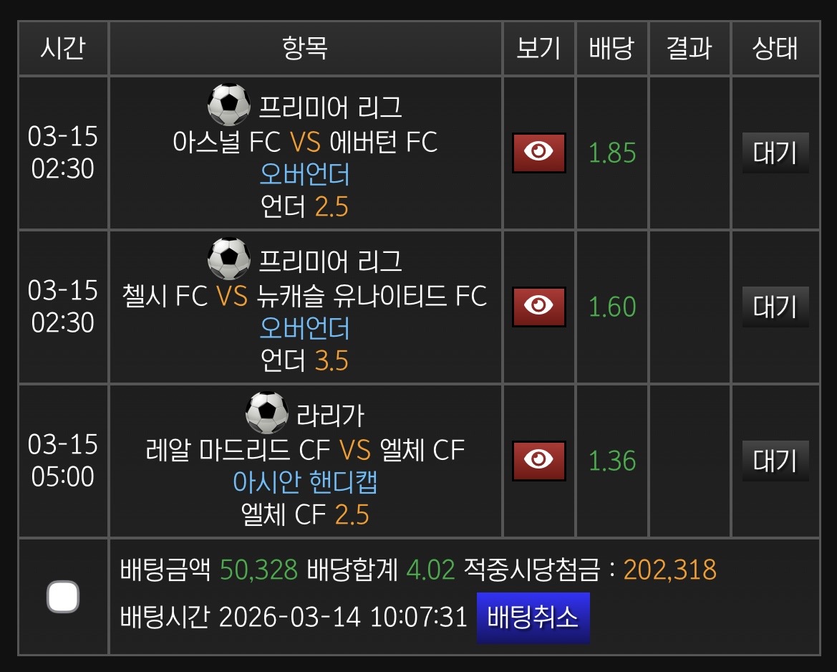Click the 상태 column header
Screen dimensions: 837x672
pyautogui.click(x=775, y=49)
